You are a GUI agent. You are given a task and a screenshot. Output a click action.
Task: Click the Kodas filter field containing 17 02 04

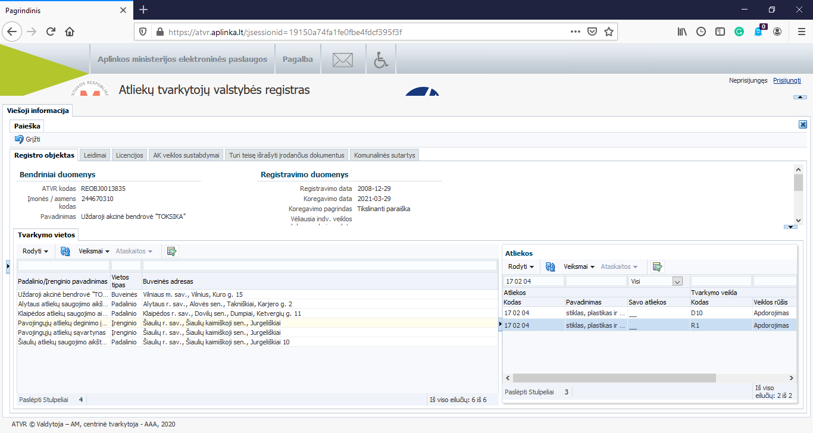[533, 281]
